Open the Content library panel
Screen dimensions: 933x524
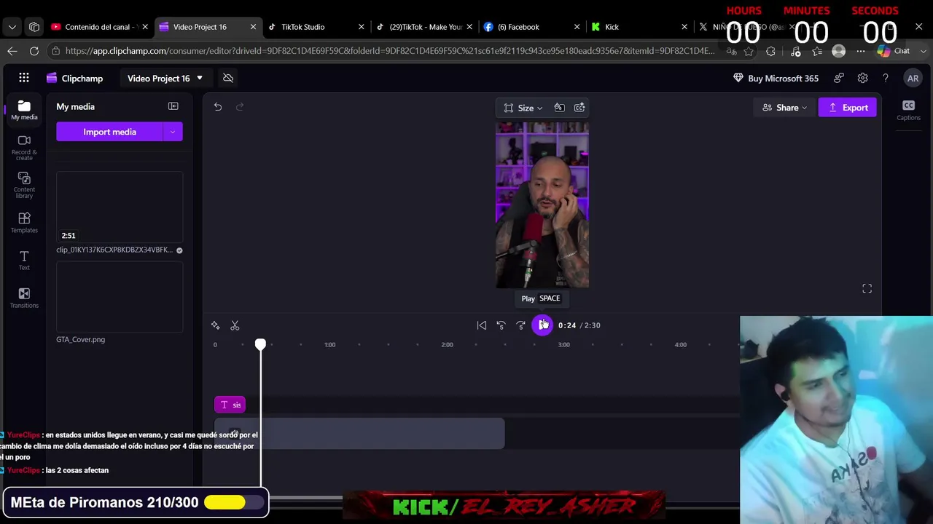pyautogui.click(x=24, y=186)
